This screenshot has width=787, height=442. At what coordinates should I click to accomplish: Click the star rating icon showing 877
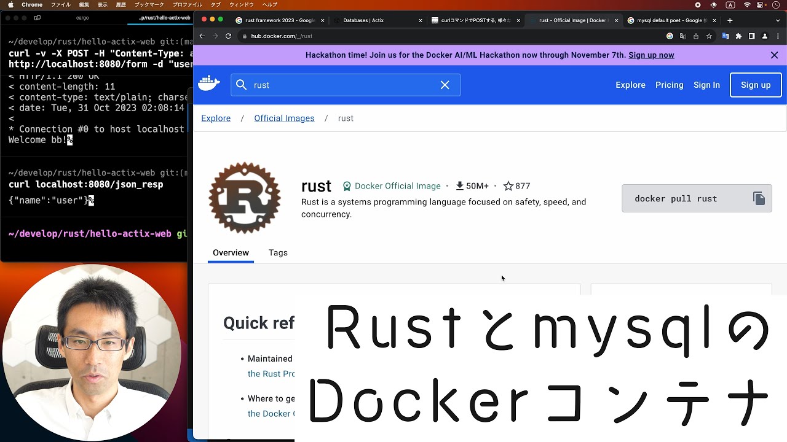pos(508,186)
